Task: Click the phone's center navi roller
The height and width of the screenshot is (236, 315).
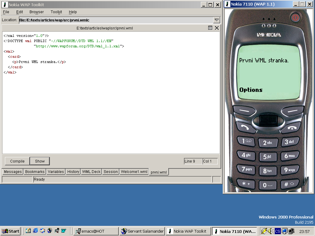Action: tap(268, 121)
